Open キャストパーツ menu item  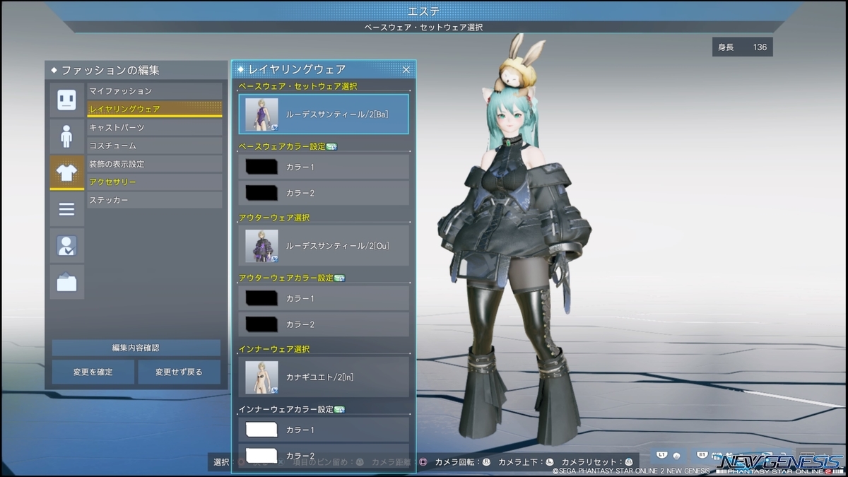pos(154,127)
